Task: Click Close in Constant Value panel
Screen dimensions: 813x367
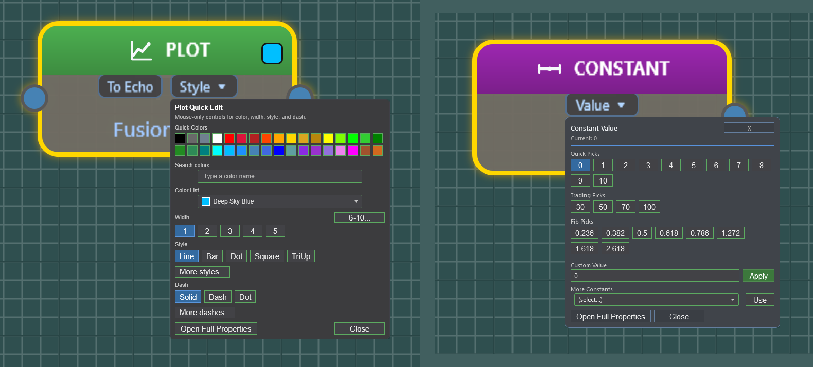Action: click(x=679, y=316)
